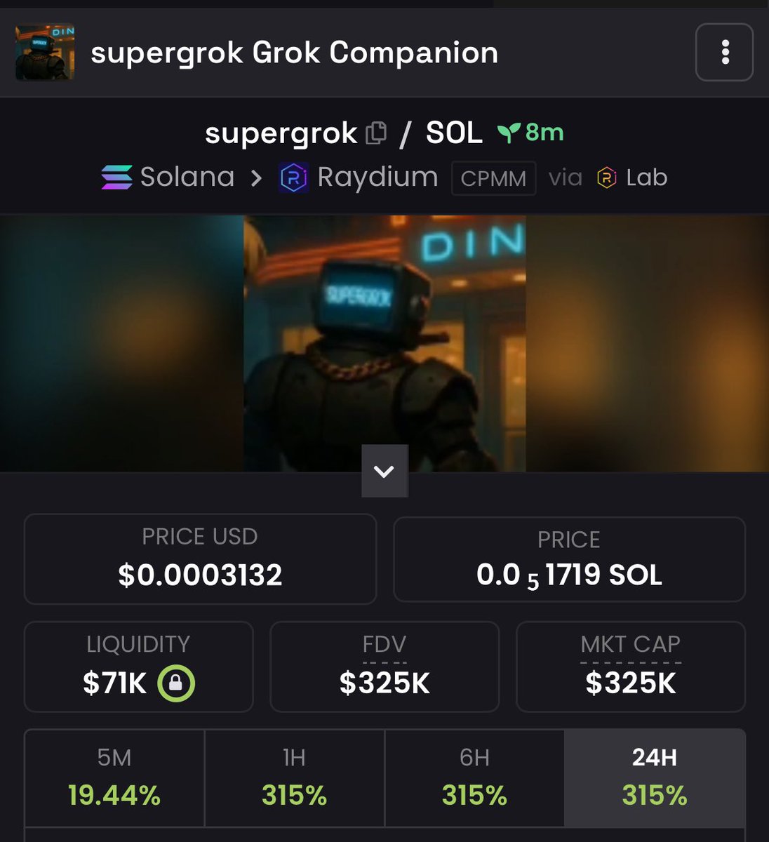Click the robot banner image
Viewport: 769px width, 842px height.
[384, 342]
